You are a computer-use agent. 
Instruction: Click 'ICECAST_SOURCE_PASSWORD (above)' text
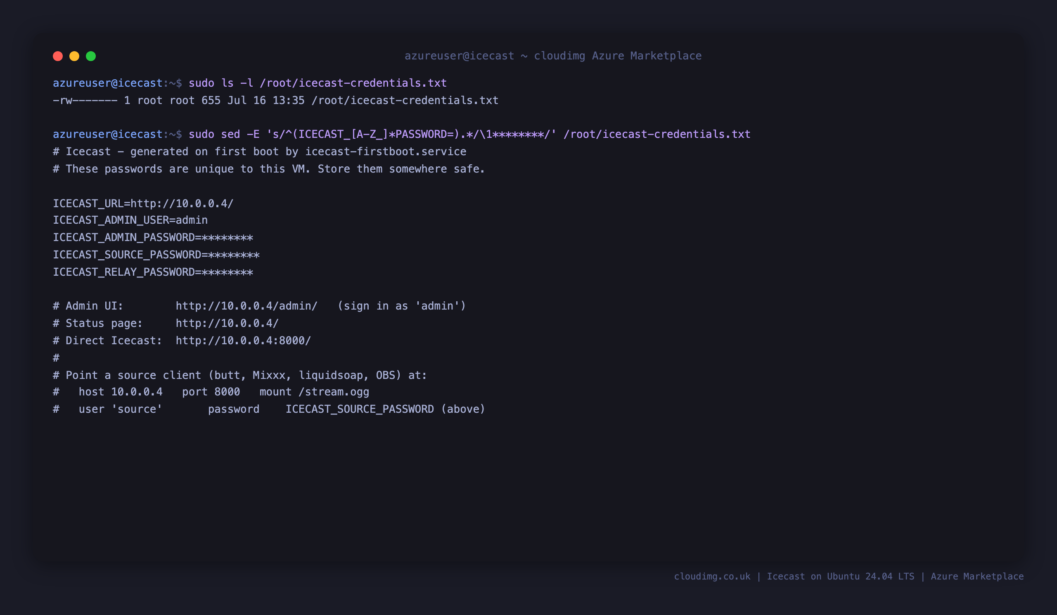click(x=386, y=409)
